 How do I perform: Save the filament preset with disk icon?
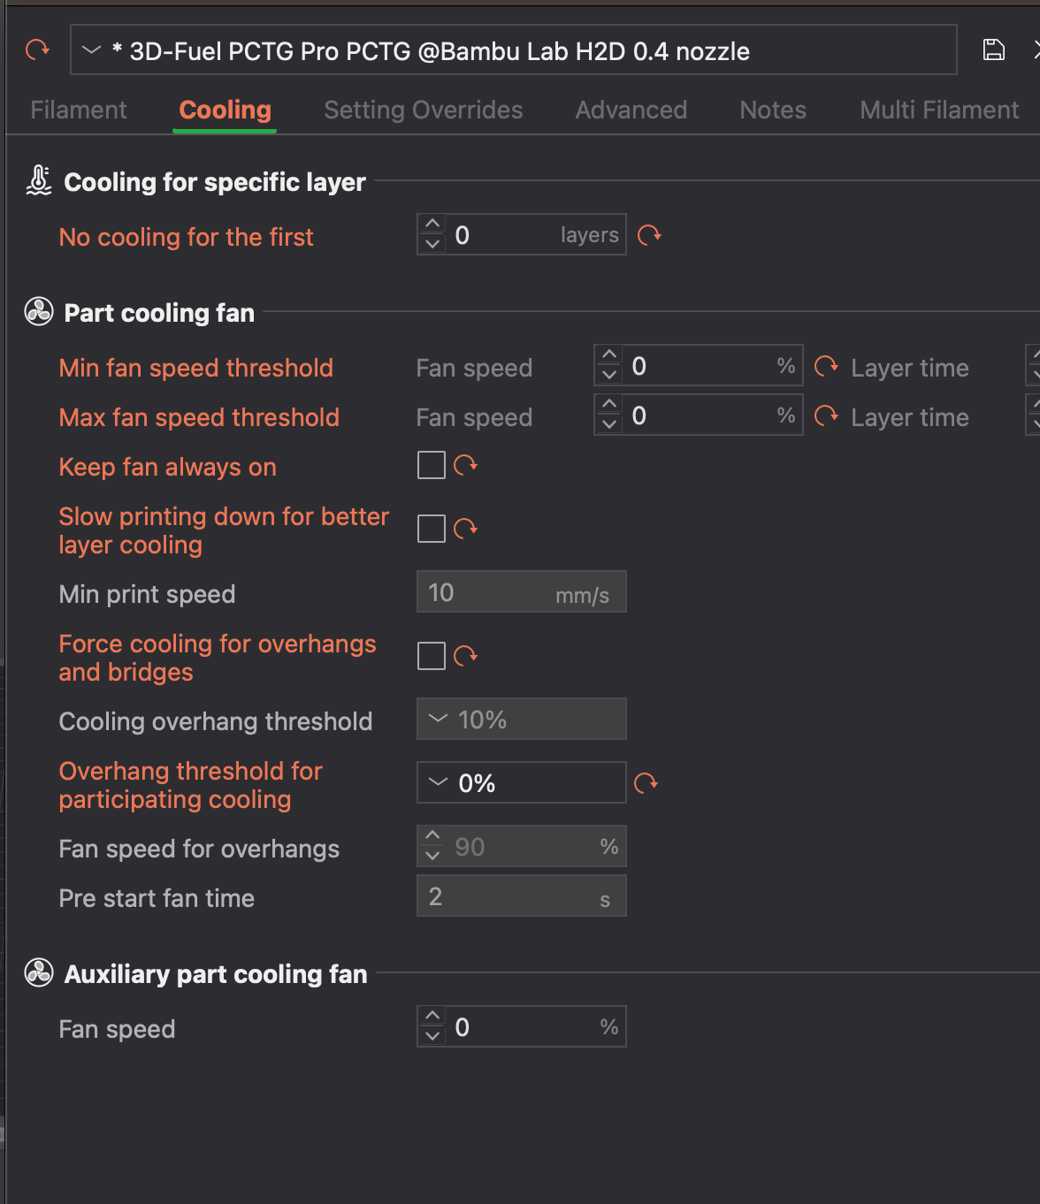(994, 50)
